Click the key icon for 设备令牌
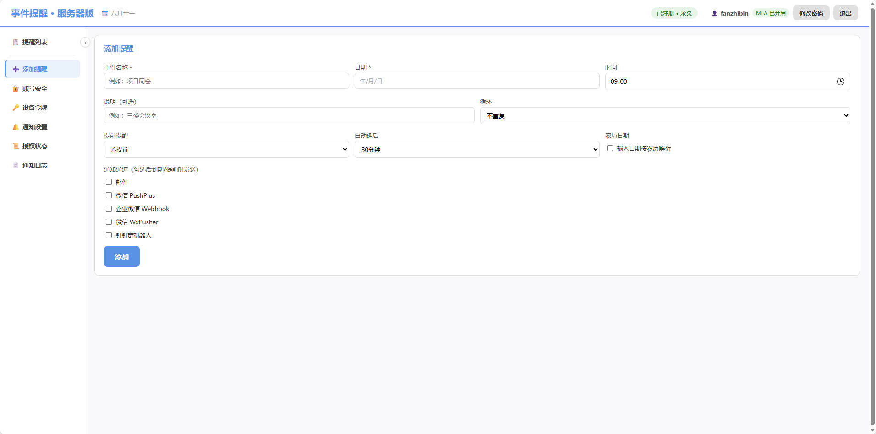Screen dimensions: 876x434 pyautogui.click(x=16, y=108)
